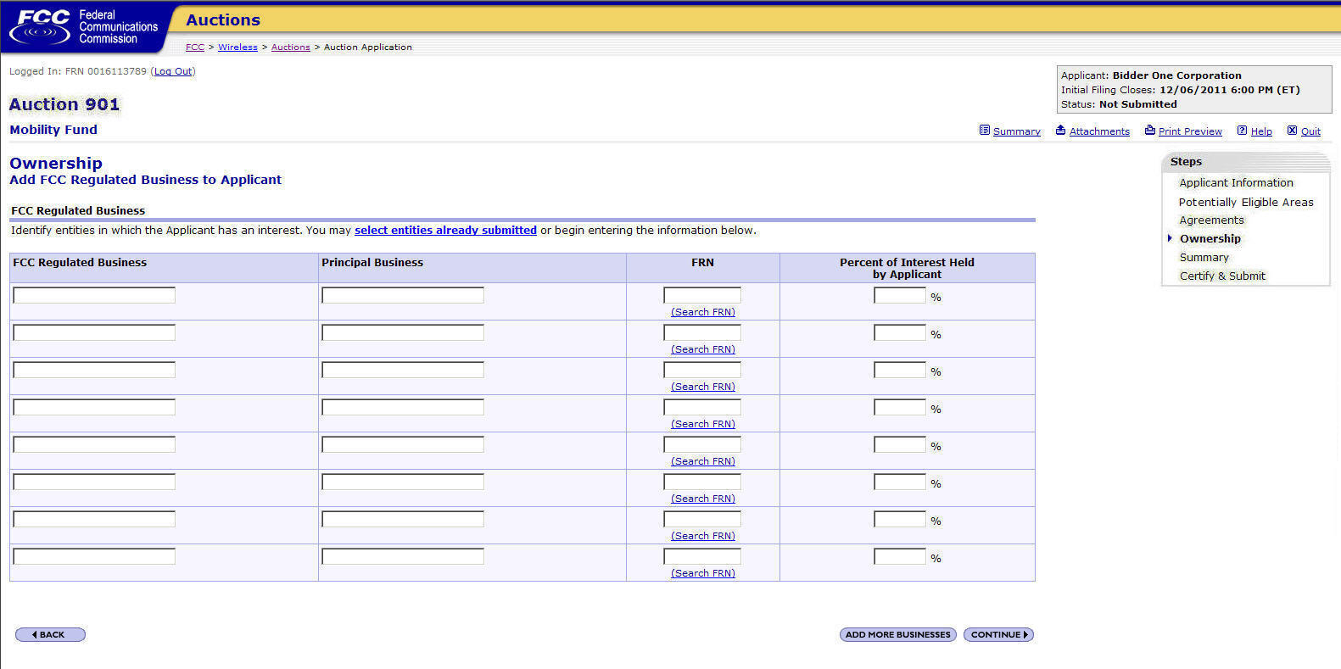The image size is (1341, 669).
Task: Go to the FCC breadcrumb link
Action: [195, 47]
